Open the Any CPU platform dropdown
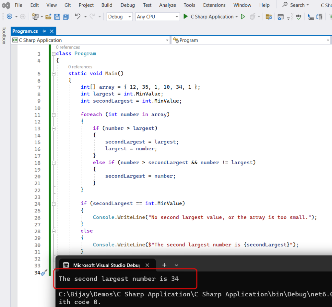Screen dimensions: 332x307 [x=157, y=16]
